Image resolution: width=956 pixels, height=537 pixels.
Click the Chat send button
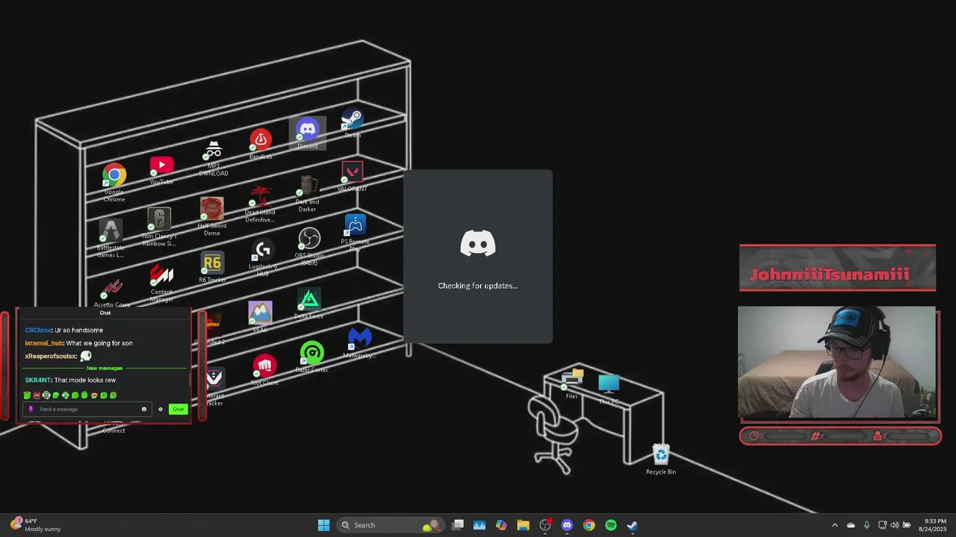click(x=178, y=409)
